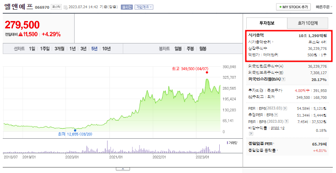This screenshot has width=336, height=173.
Task: Click the +4.29% change rate
Action: (x=51, y=34)
